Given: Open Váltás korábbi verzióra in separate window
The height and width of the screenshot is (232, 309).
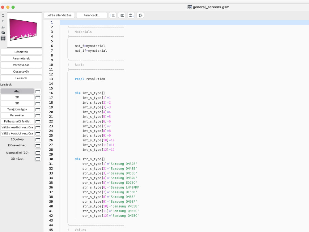Looking at the screenshot, I should click(x=38, y=134).
